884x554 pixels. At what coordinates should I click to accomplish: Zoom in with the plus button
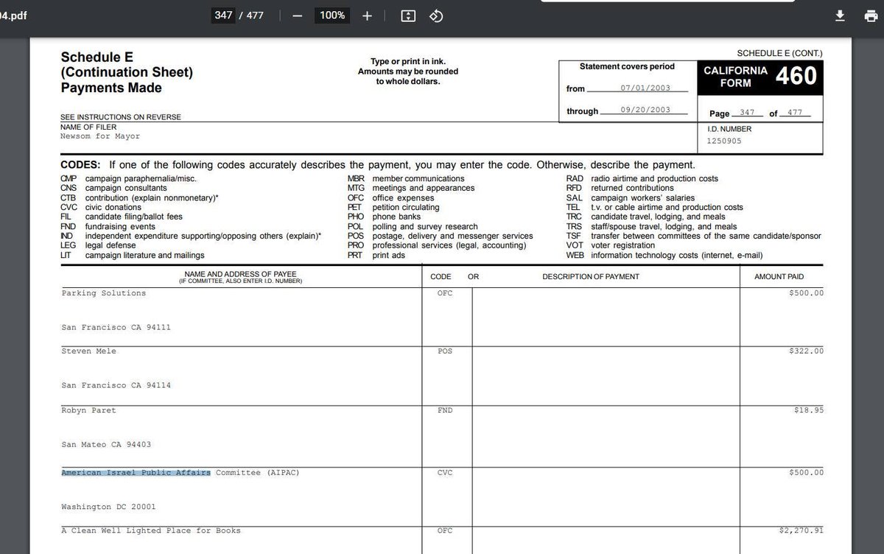[x=367, y=15]
